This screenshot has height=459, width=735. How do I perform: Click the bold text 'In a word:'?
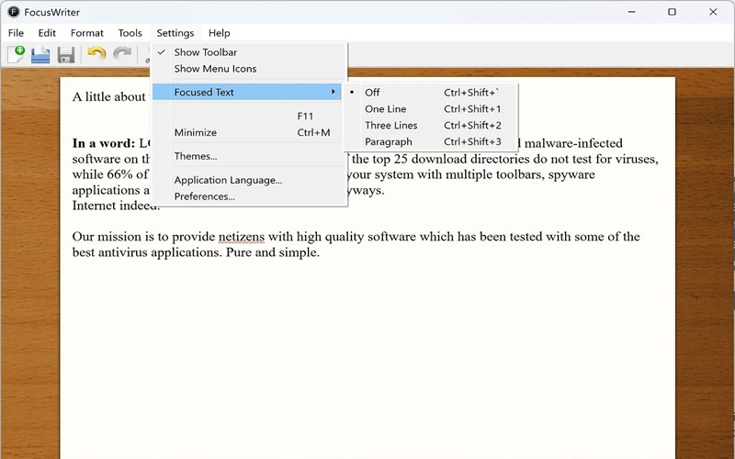[x=104, y=143]
